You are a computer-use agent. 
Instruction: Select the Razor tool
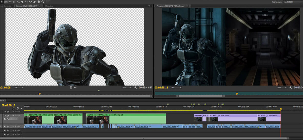tap(22, 2)
